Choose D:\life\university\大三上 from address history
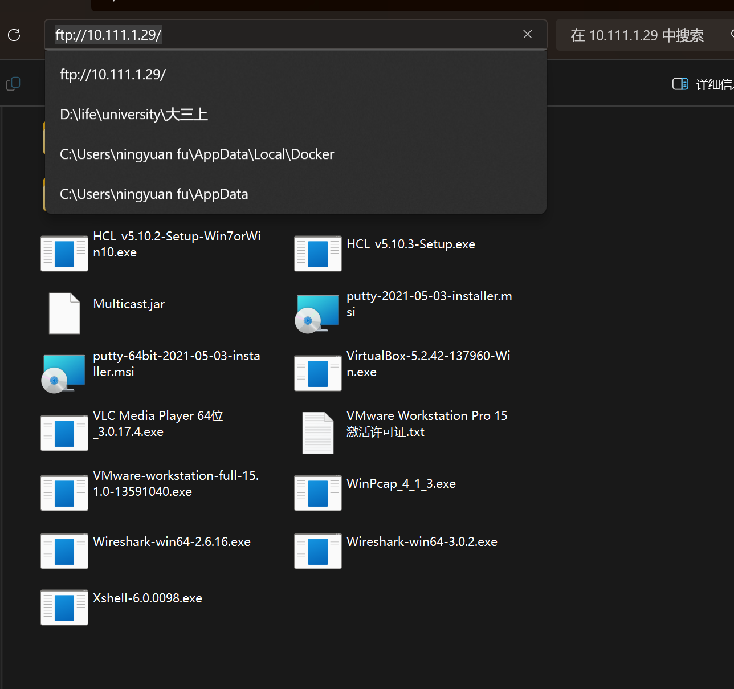This screenshot has height=689, width=734. point(134,115)
